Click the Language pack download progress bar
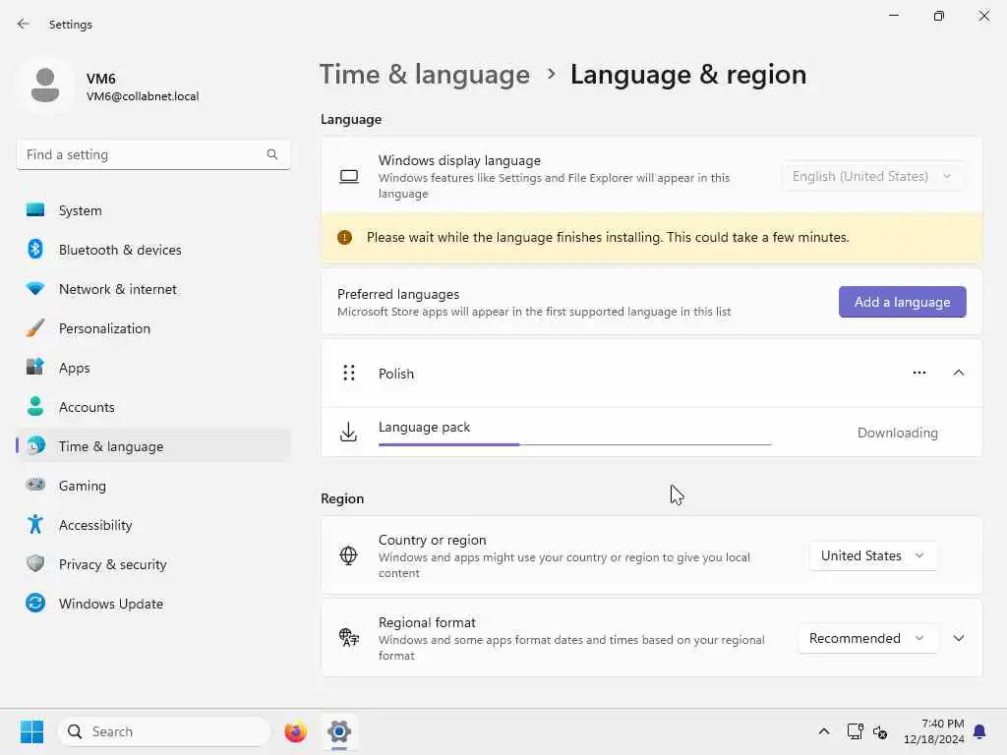 (x=574, y=444)
